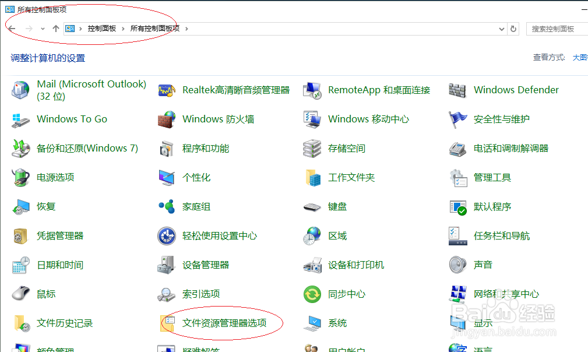Go forward with the forward arrow
The height and width of the screenshot is (352, 588).
click(x=29, y=29)
